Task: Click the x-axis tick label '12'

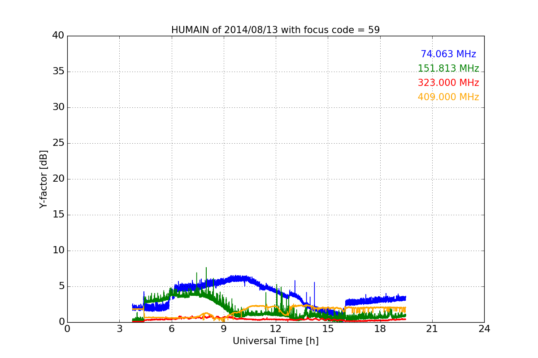Action: [276, 329]
